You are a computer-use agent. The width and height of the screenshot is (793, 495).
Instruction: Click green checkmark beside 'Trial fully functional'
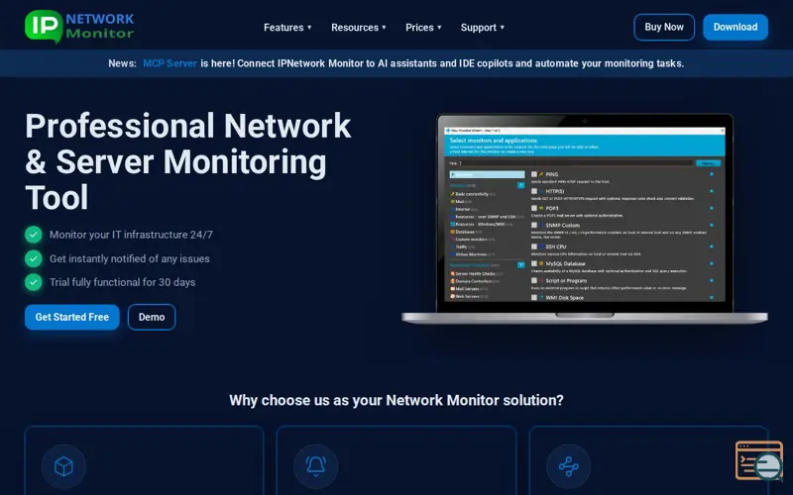point(34,282)
